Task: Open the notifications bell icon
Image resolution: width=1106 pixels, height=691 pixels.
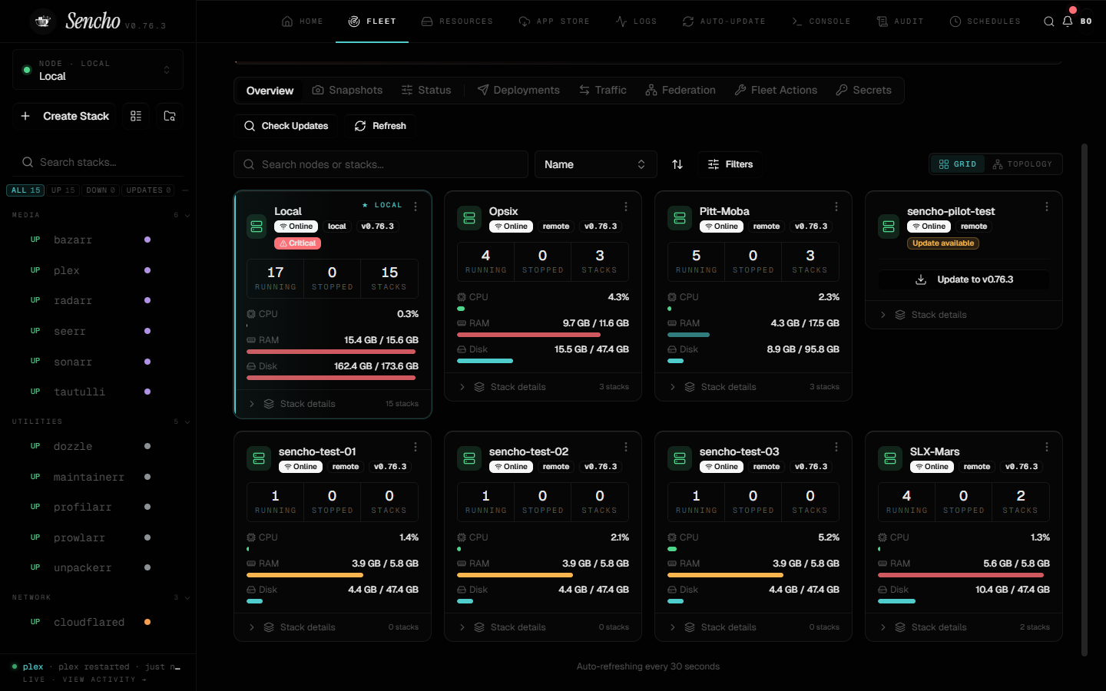Action: pos(1067,21)
